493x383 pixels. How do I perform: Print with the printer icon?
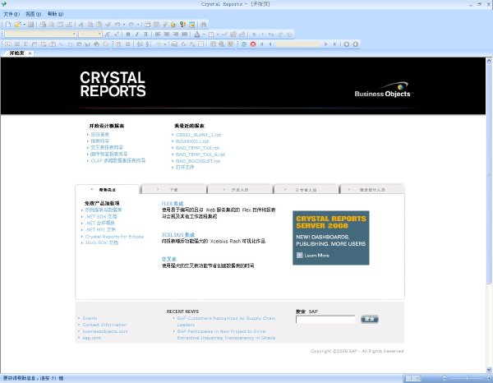pos(43,24)
